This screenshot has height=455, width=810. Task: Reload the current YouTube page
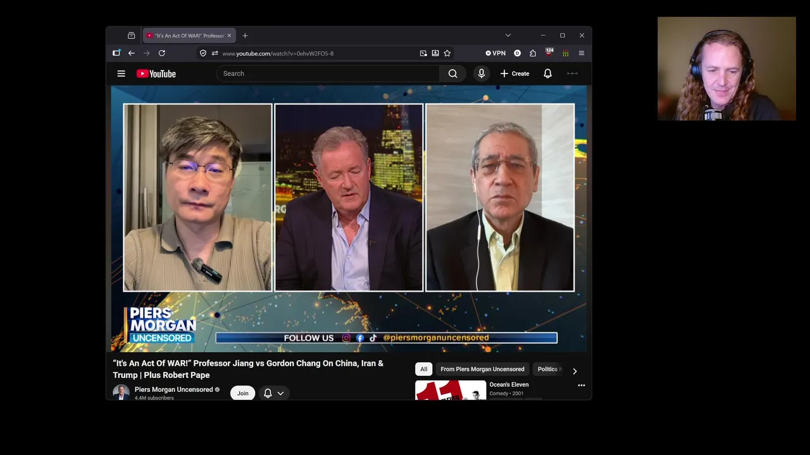point(162,53)
